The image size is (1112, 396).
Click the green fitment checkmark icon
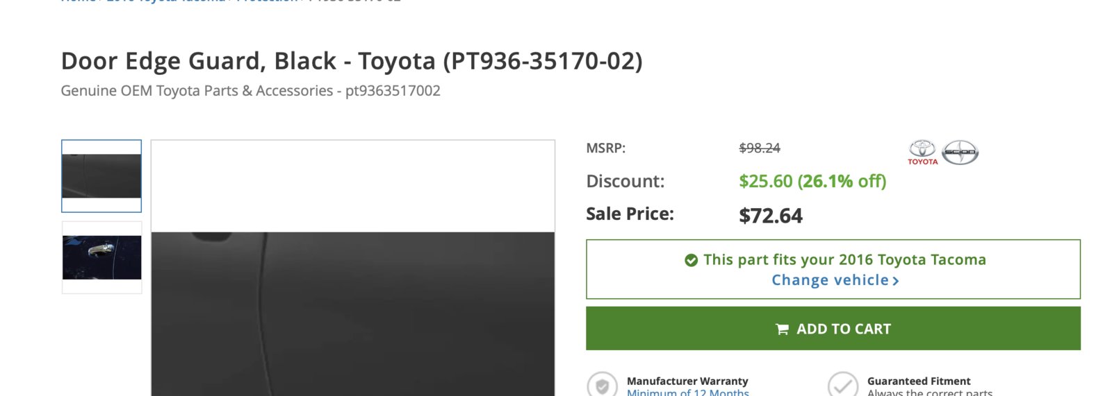[691, 260]
